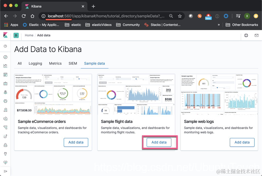Switch to the Metrics tab
Viewport: 262px width, 176px height.
(x=55, y=64)
